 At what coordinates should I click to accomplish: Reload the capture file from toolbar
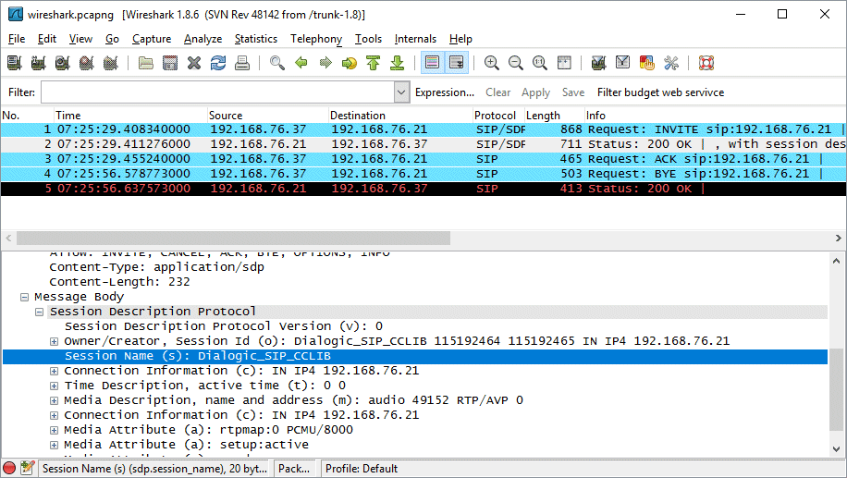(x=218, y=63)
